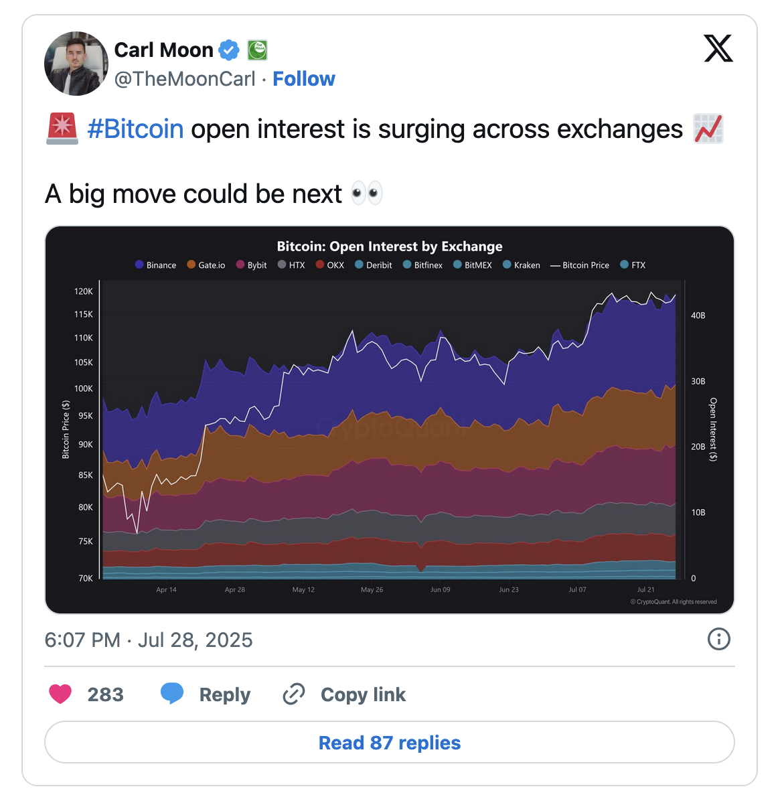
Task: Click the Copy link label
Action: 364,694
